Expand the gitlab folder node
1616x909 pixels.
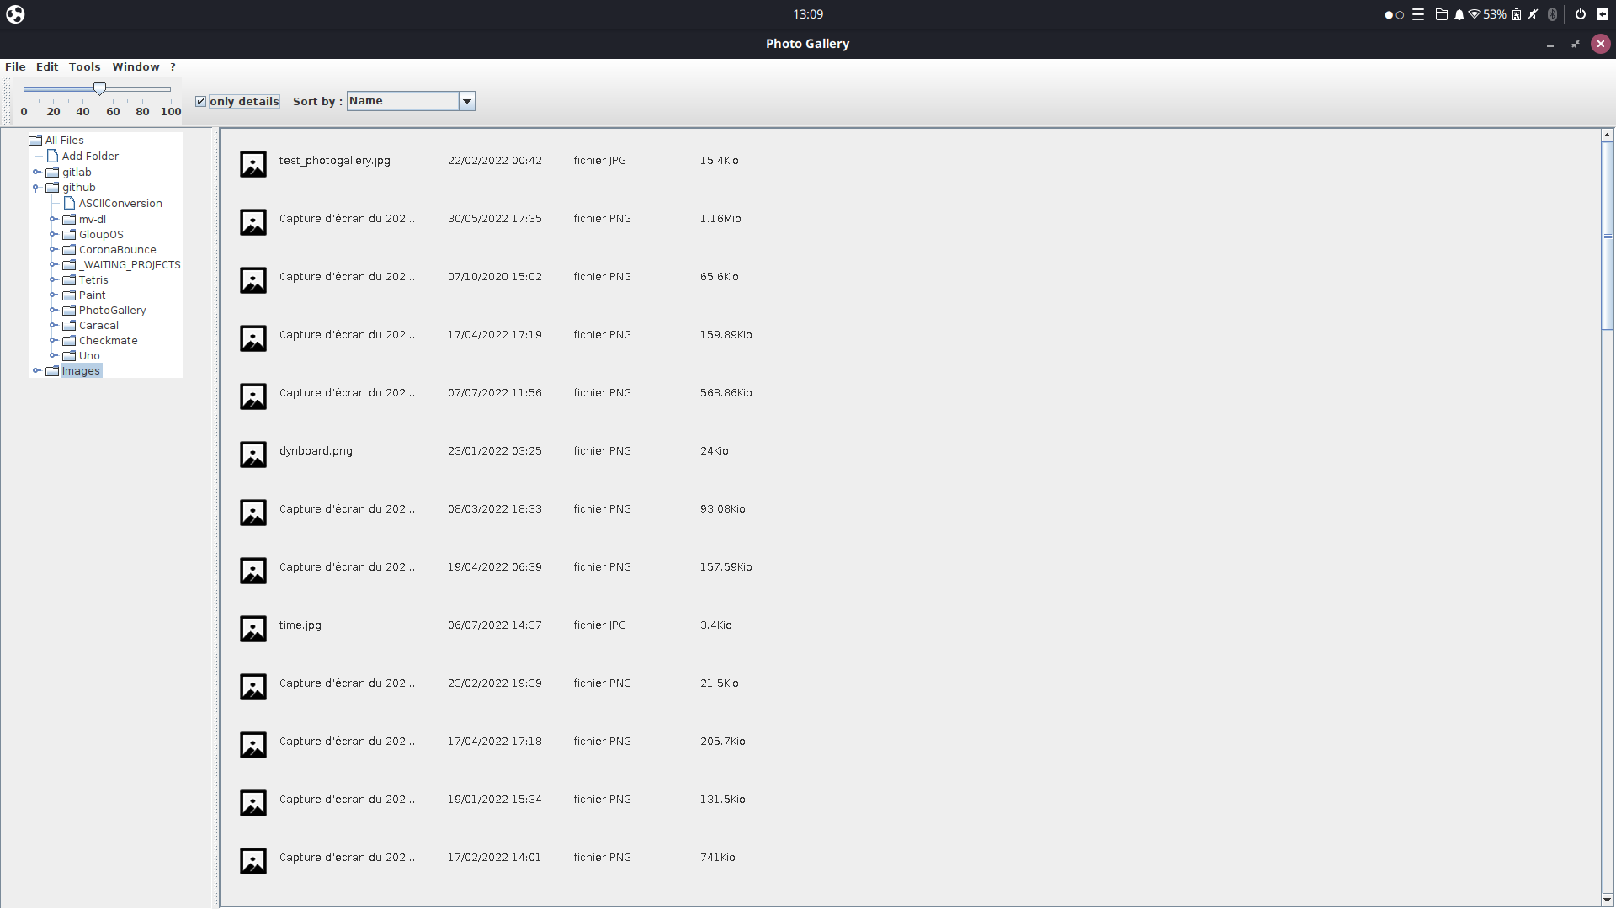click(36, 173)
